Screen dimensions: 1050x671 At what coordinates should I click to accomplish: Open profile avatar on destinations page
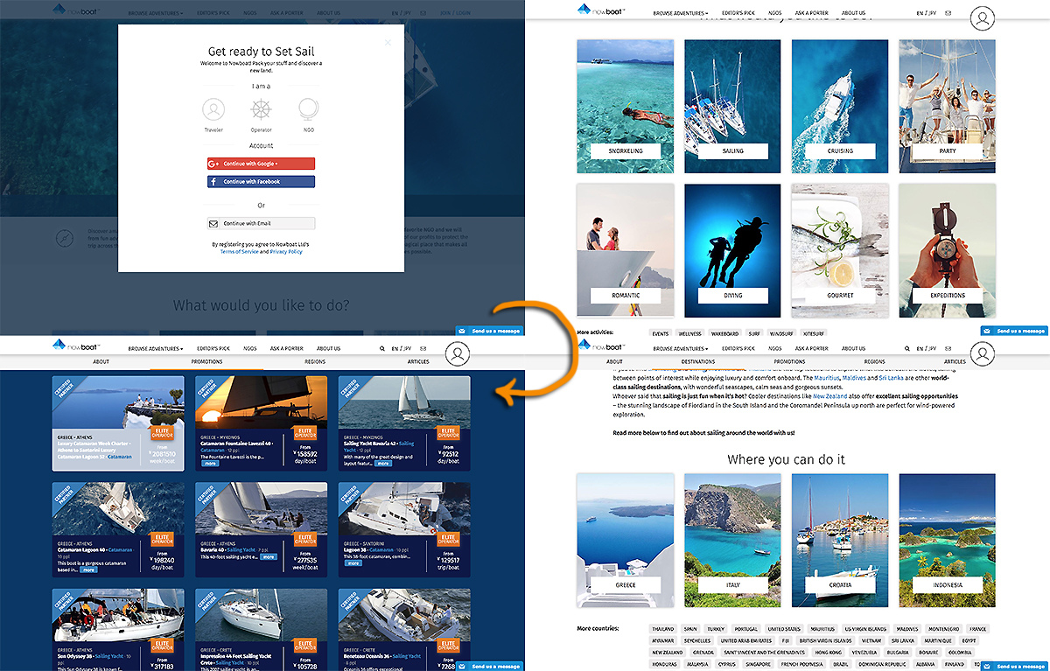click(983, 353)
